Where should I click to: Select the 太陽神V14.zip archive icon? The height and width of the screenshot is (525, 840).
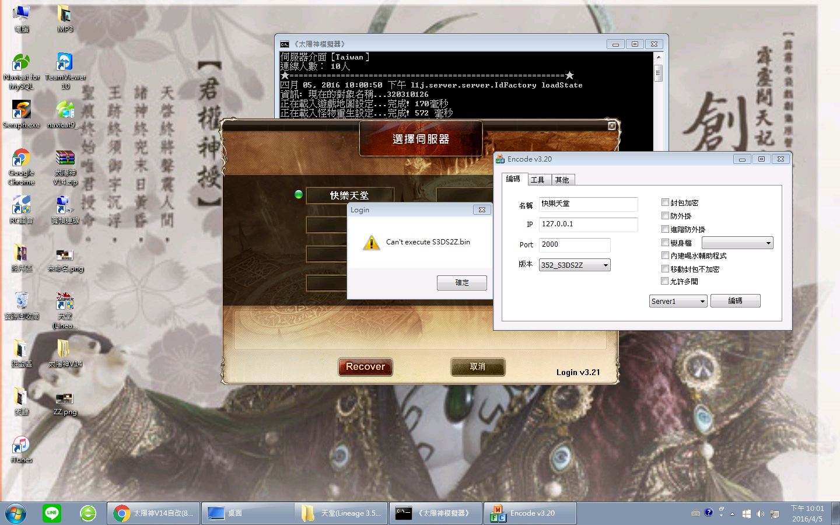click(x=65, y=167)
